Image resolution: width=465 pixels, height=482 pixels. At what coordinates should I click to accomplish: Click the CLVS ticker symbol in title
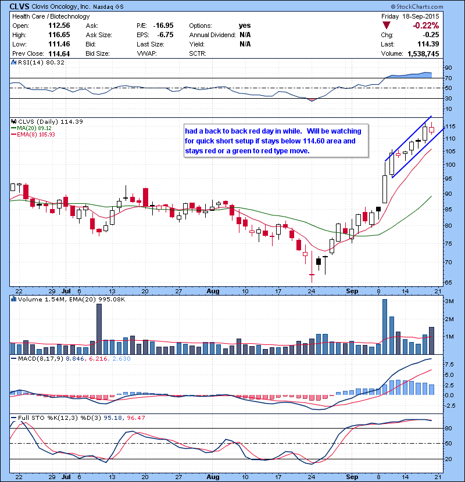point(19,6)
